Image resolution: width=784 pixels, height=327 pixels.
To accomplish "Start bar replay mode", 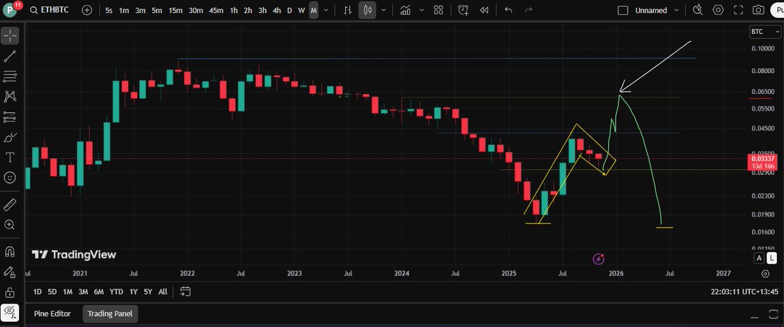I will [484, 10].
